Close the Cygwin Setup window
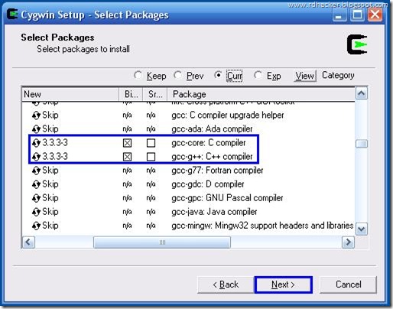This screenshot has height=309, width=393. tap(375, 15)
